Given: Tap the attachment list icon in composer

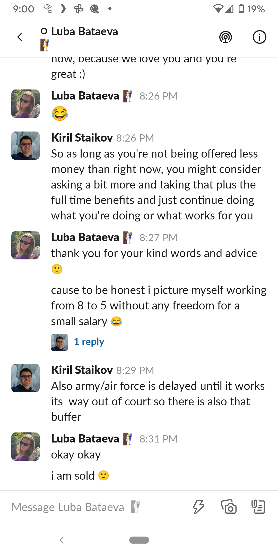Looking at the screenshot, I should [x=258, y=507].
